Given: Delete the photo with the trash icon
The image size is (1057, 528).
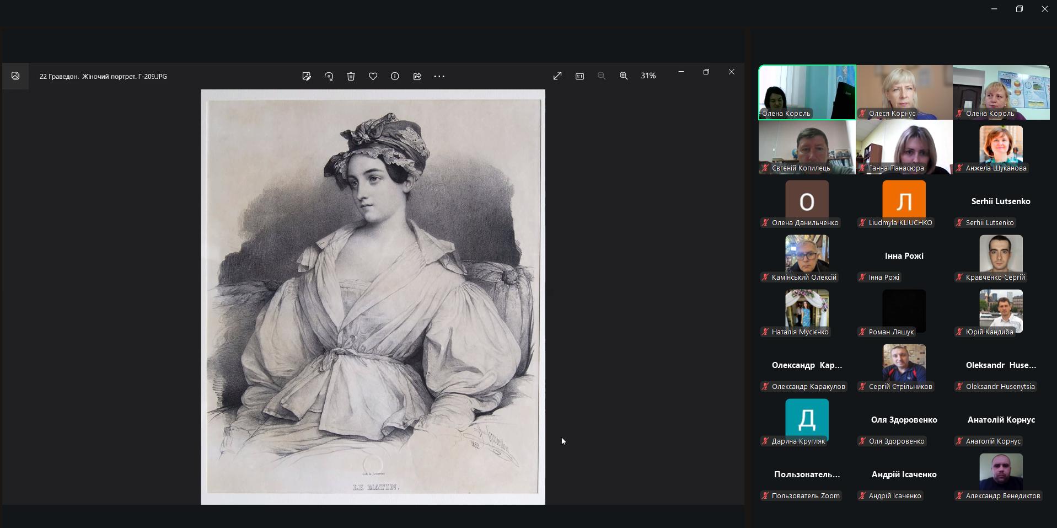Looking at the screenshot, I should [351, 76].
